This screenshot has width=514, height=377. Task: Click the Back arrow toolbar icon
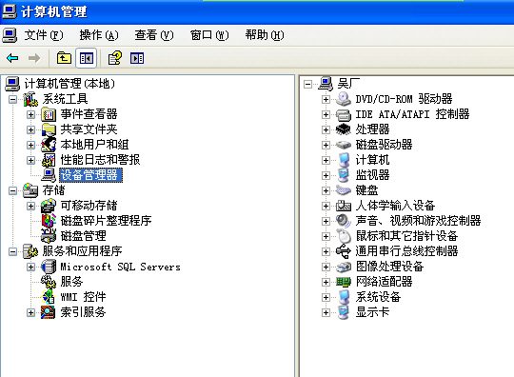[12, 58]
